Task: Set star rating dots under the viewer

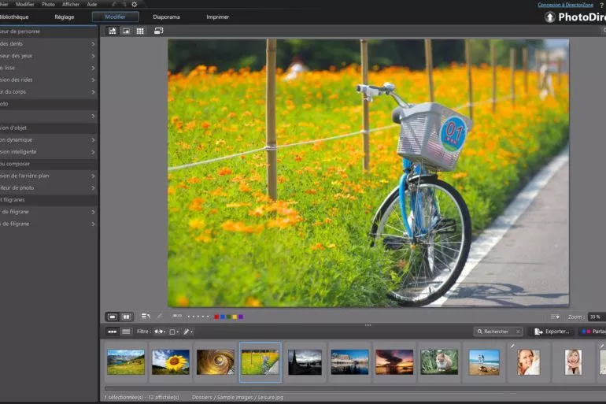Action: pyautogui.click(x=198, y=317)
